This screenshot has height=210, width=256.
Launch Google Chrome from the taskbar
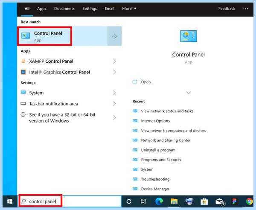[x=250, y=201]
